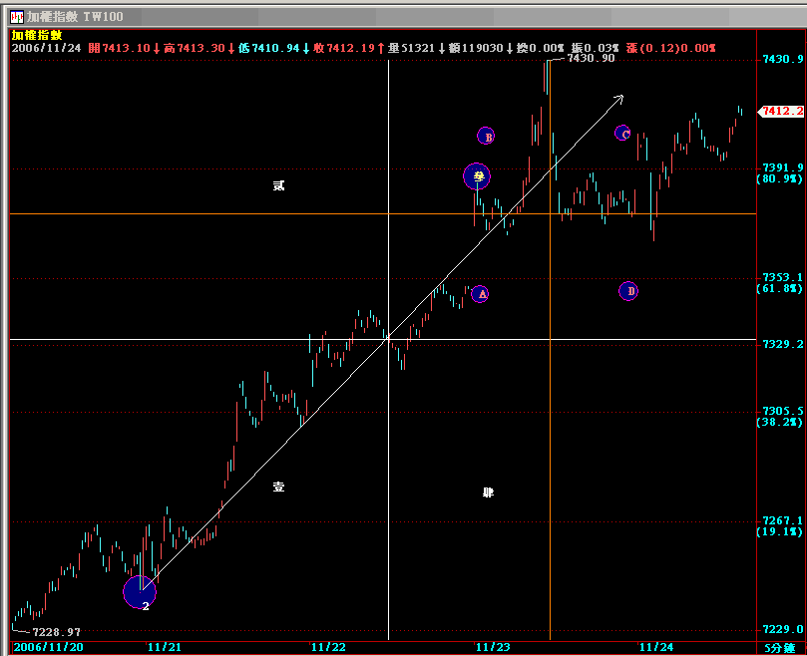Click the 11/22 date on time axis

click(328, 647)
